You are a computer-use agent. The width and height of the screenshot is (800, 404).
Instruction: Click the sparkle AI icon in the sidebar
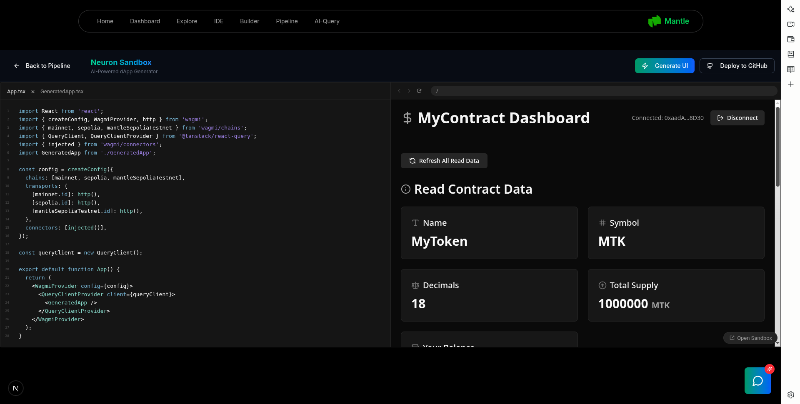(x=791, y=9)
